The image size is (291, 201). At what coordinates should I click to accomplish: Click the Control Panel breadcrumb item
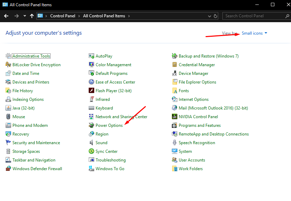pos(63,16)
